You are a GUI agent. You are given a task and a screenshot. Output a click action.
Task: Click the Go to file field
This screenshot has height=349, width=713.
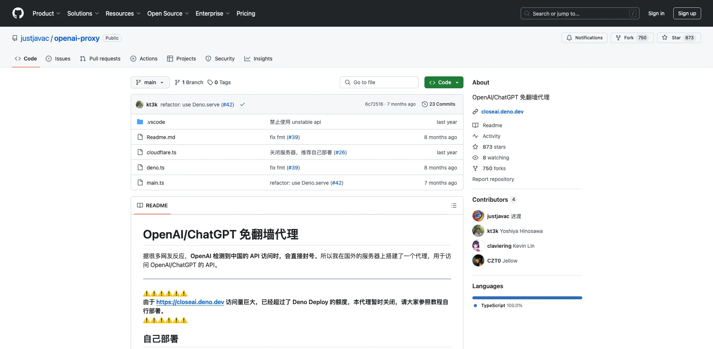click(x=379, y=82)
